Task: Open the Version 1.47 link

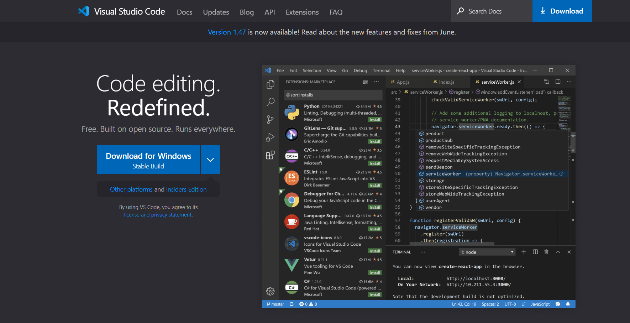Action: coord(227,32)
